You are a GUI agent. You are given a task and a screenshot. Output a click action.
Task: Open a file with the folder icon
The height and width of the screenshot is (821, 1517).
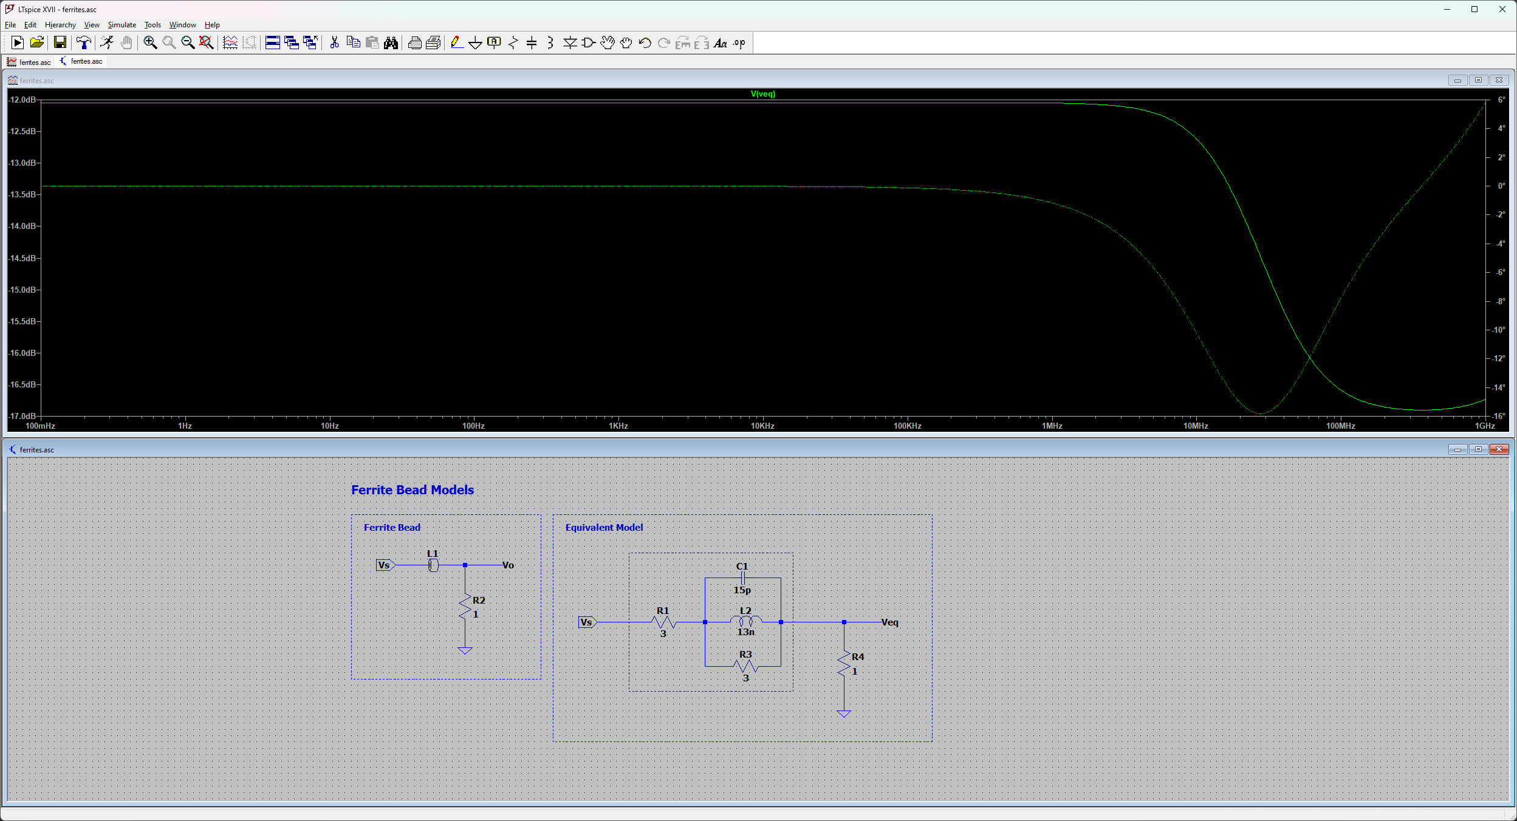pyautogui.click(x=37, y=43)
